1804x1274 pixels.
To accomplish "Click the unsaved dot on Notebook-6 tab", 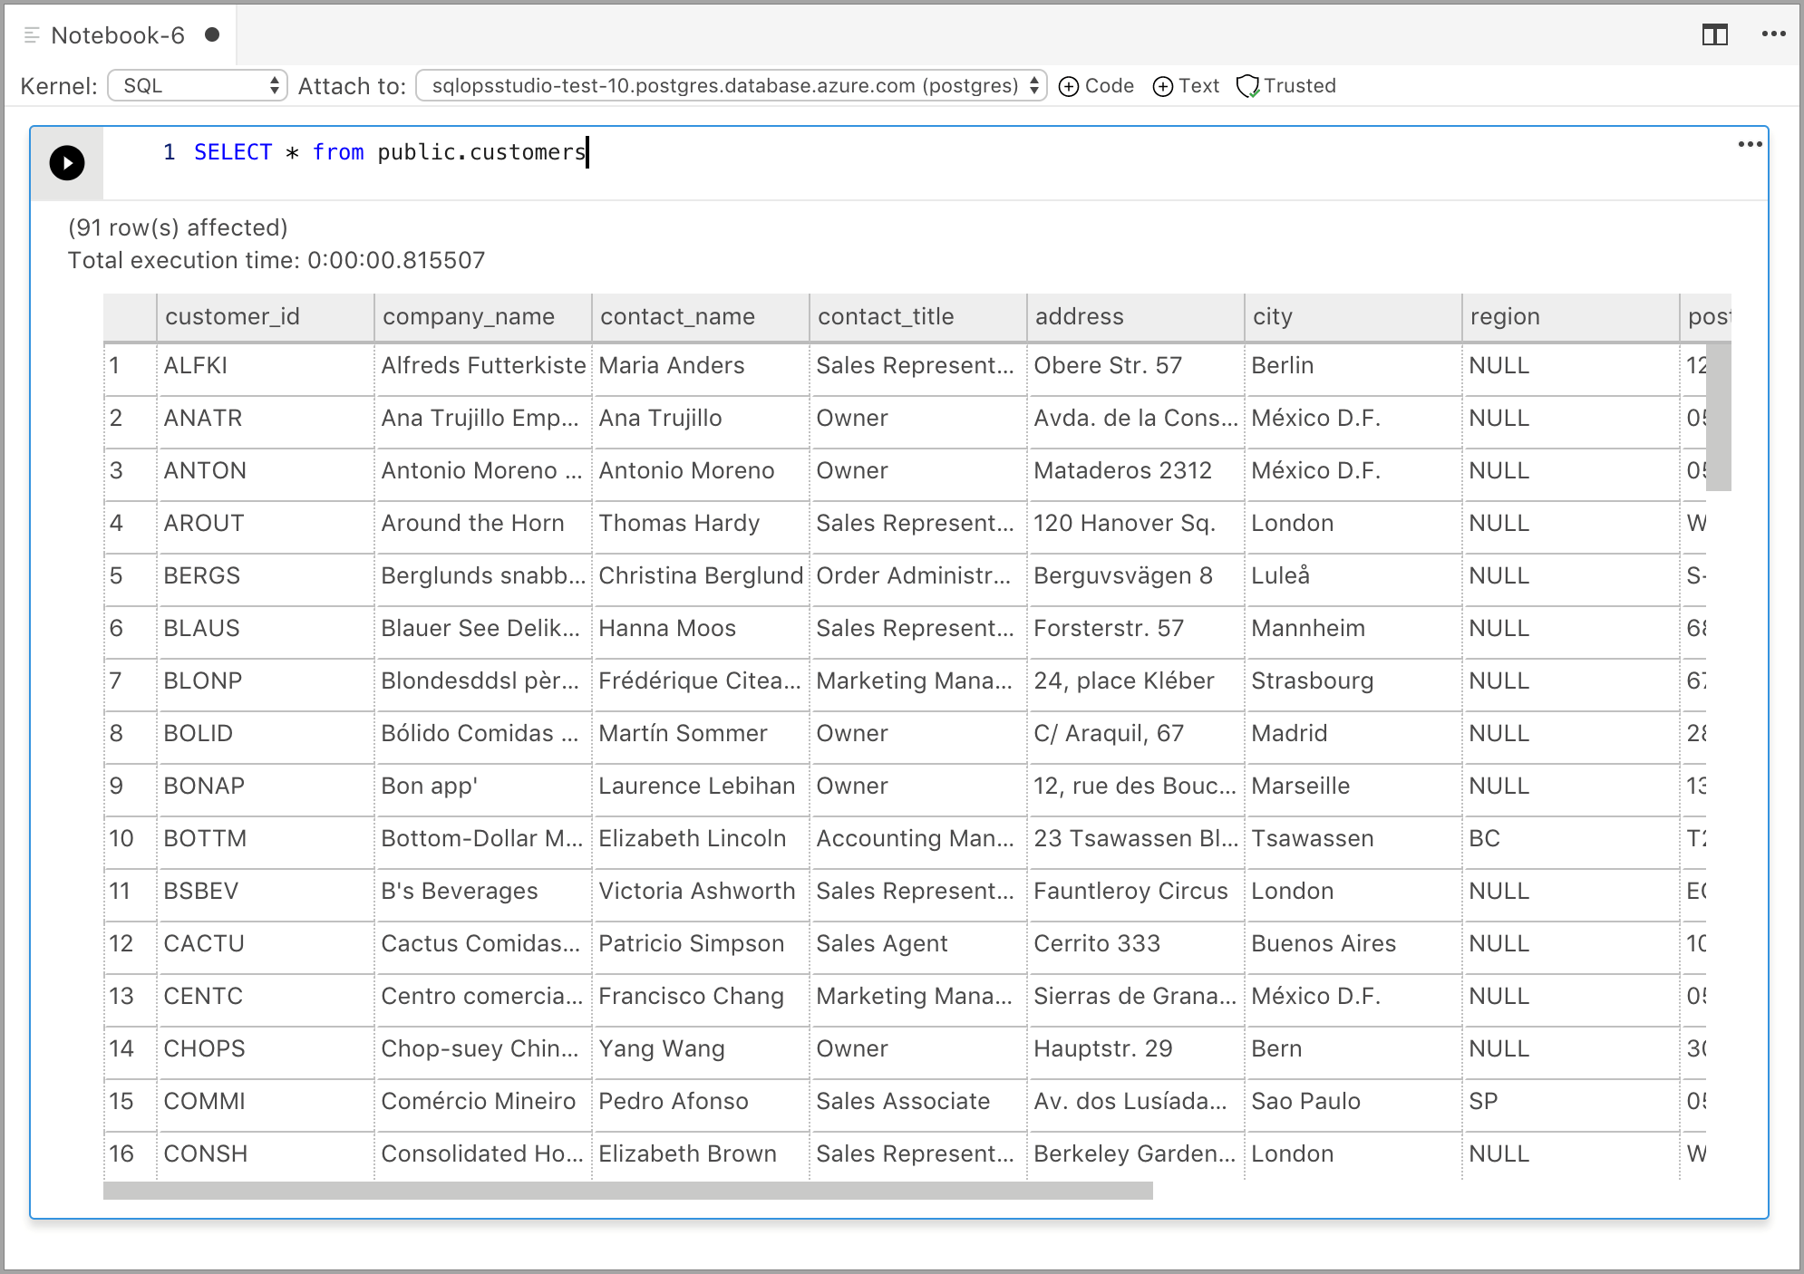I will pyautogui.click(x=212, y=34).
